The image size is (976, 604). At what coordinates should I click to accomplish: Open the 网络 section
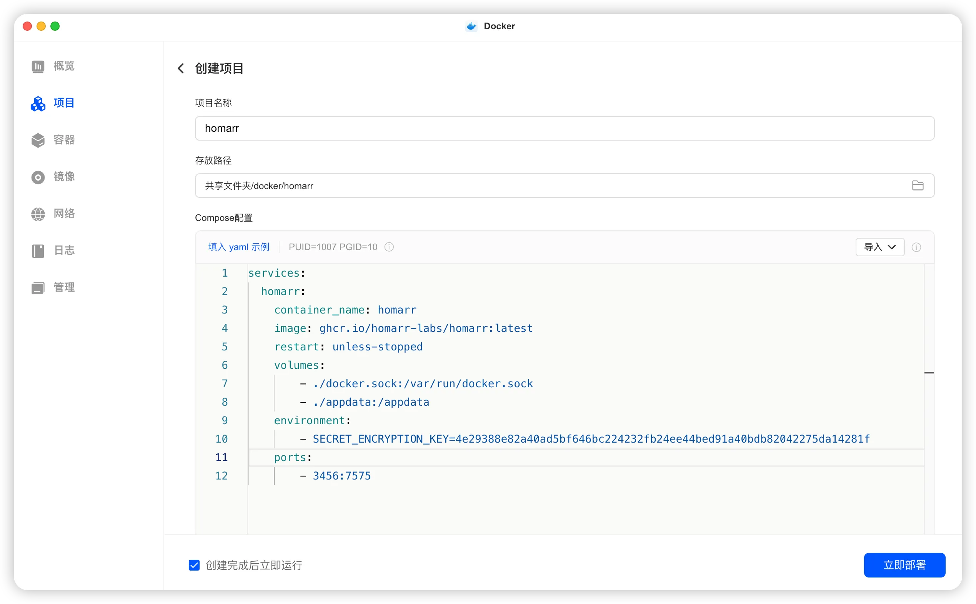coord(64,214)
